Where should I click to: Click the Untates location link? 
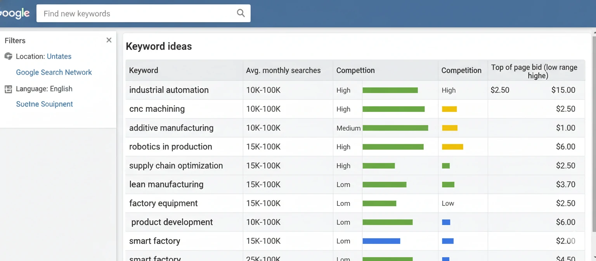(59, 56)
